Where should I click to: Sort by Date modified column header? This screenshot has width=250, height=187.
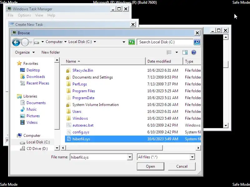(x=164, y=61)
